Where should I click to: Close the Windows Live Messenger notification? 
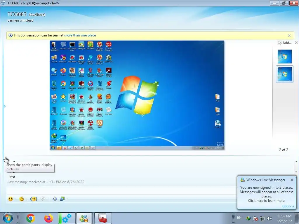coord(292,180)
